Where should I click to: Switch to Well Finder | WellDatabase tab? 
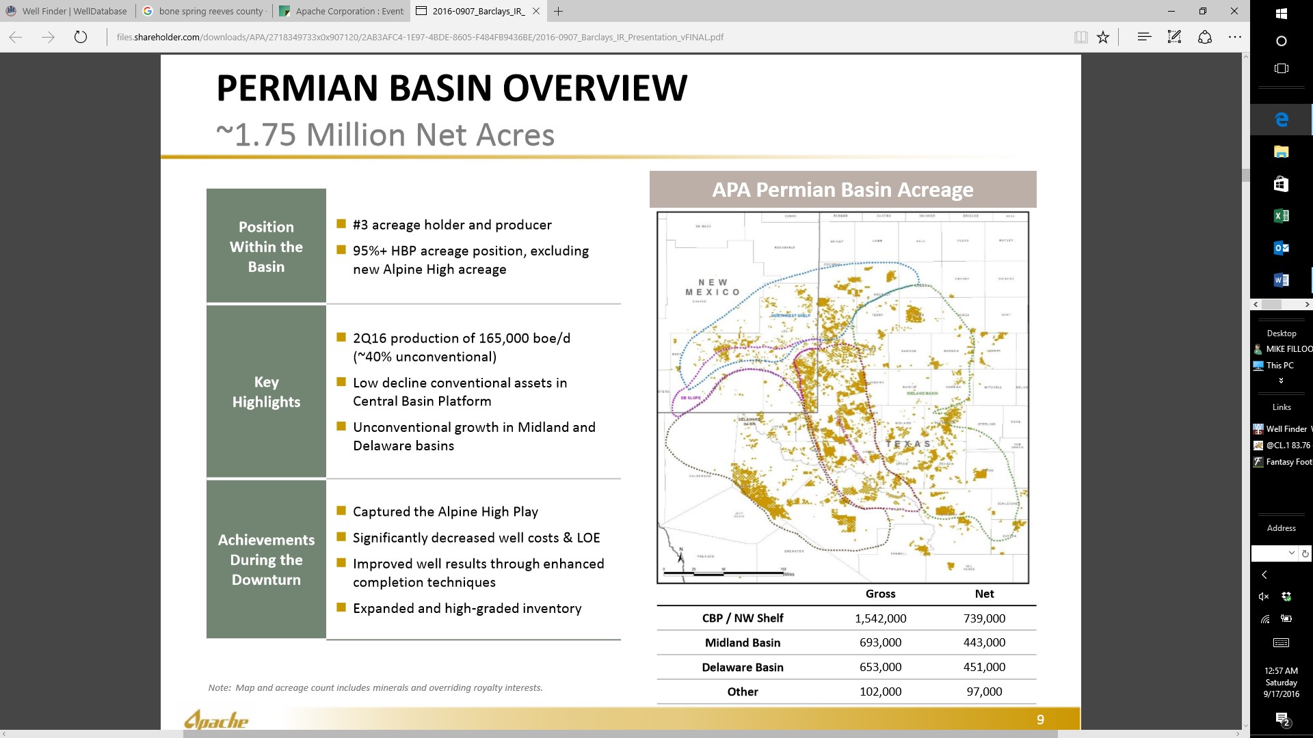[x=68, y=11]
